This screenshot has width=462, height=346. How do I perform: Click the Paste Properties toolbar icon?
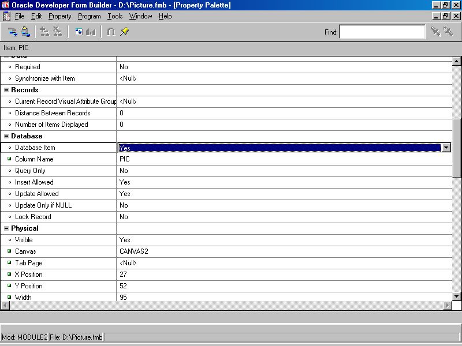(x=25, y=32)
